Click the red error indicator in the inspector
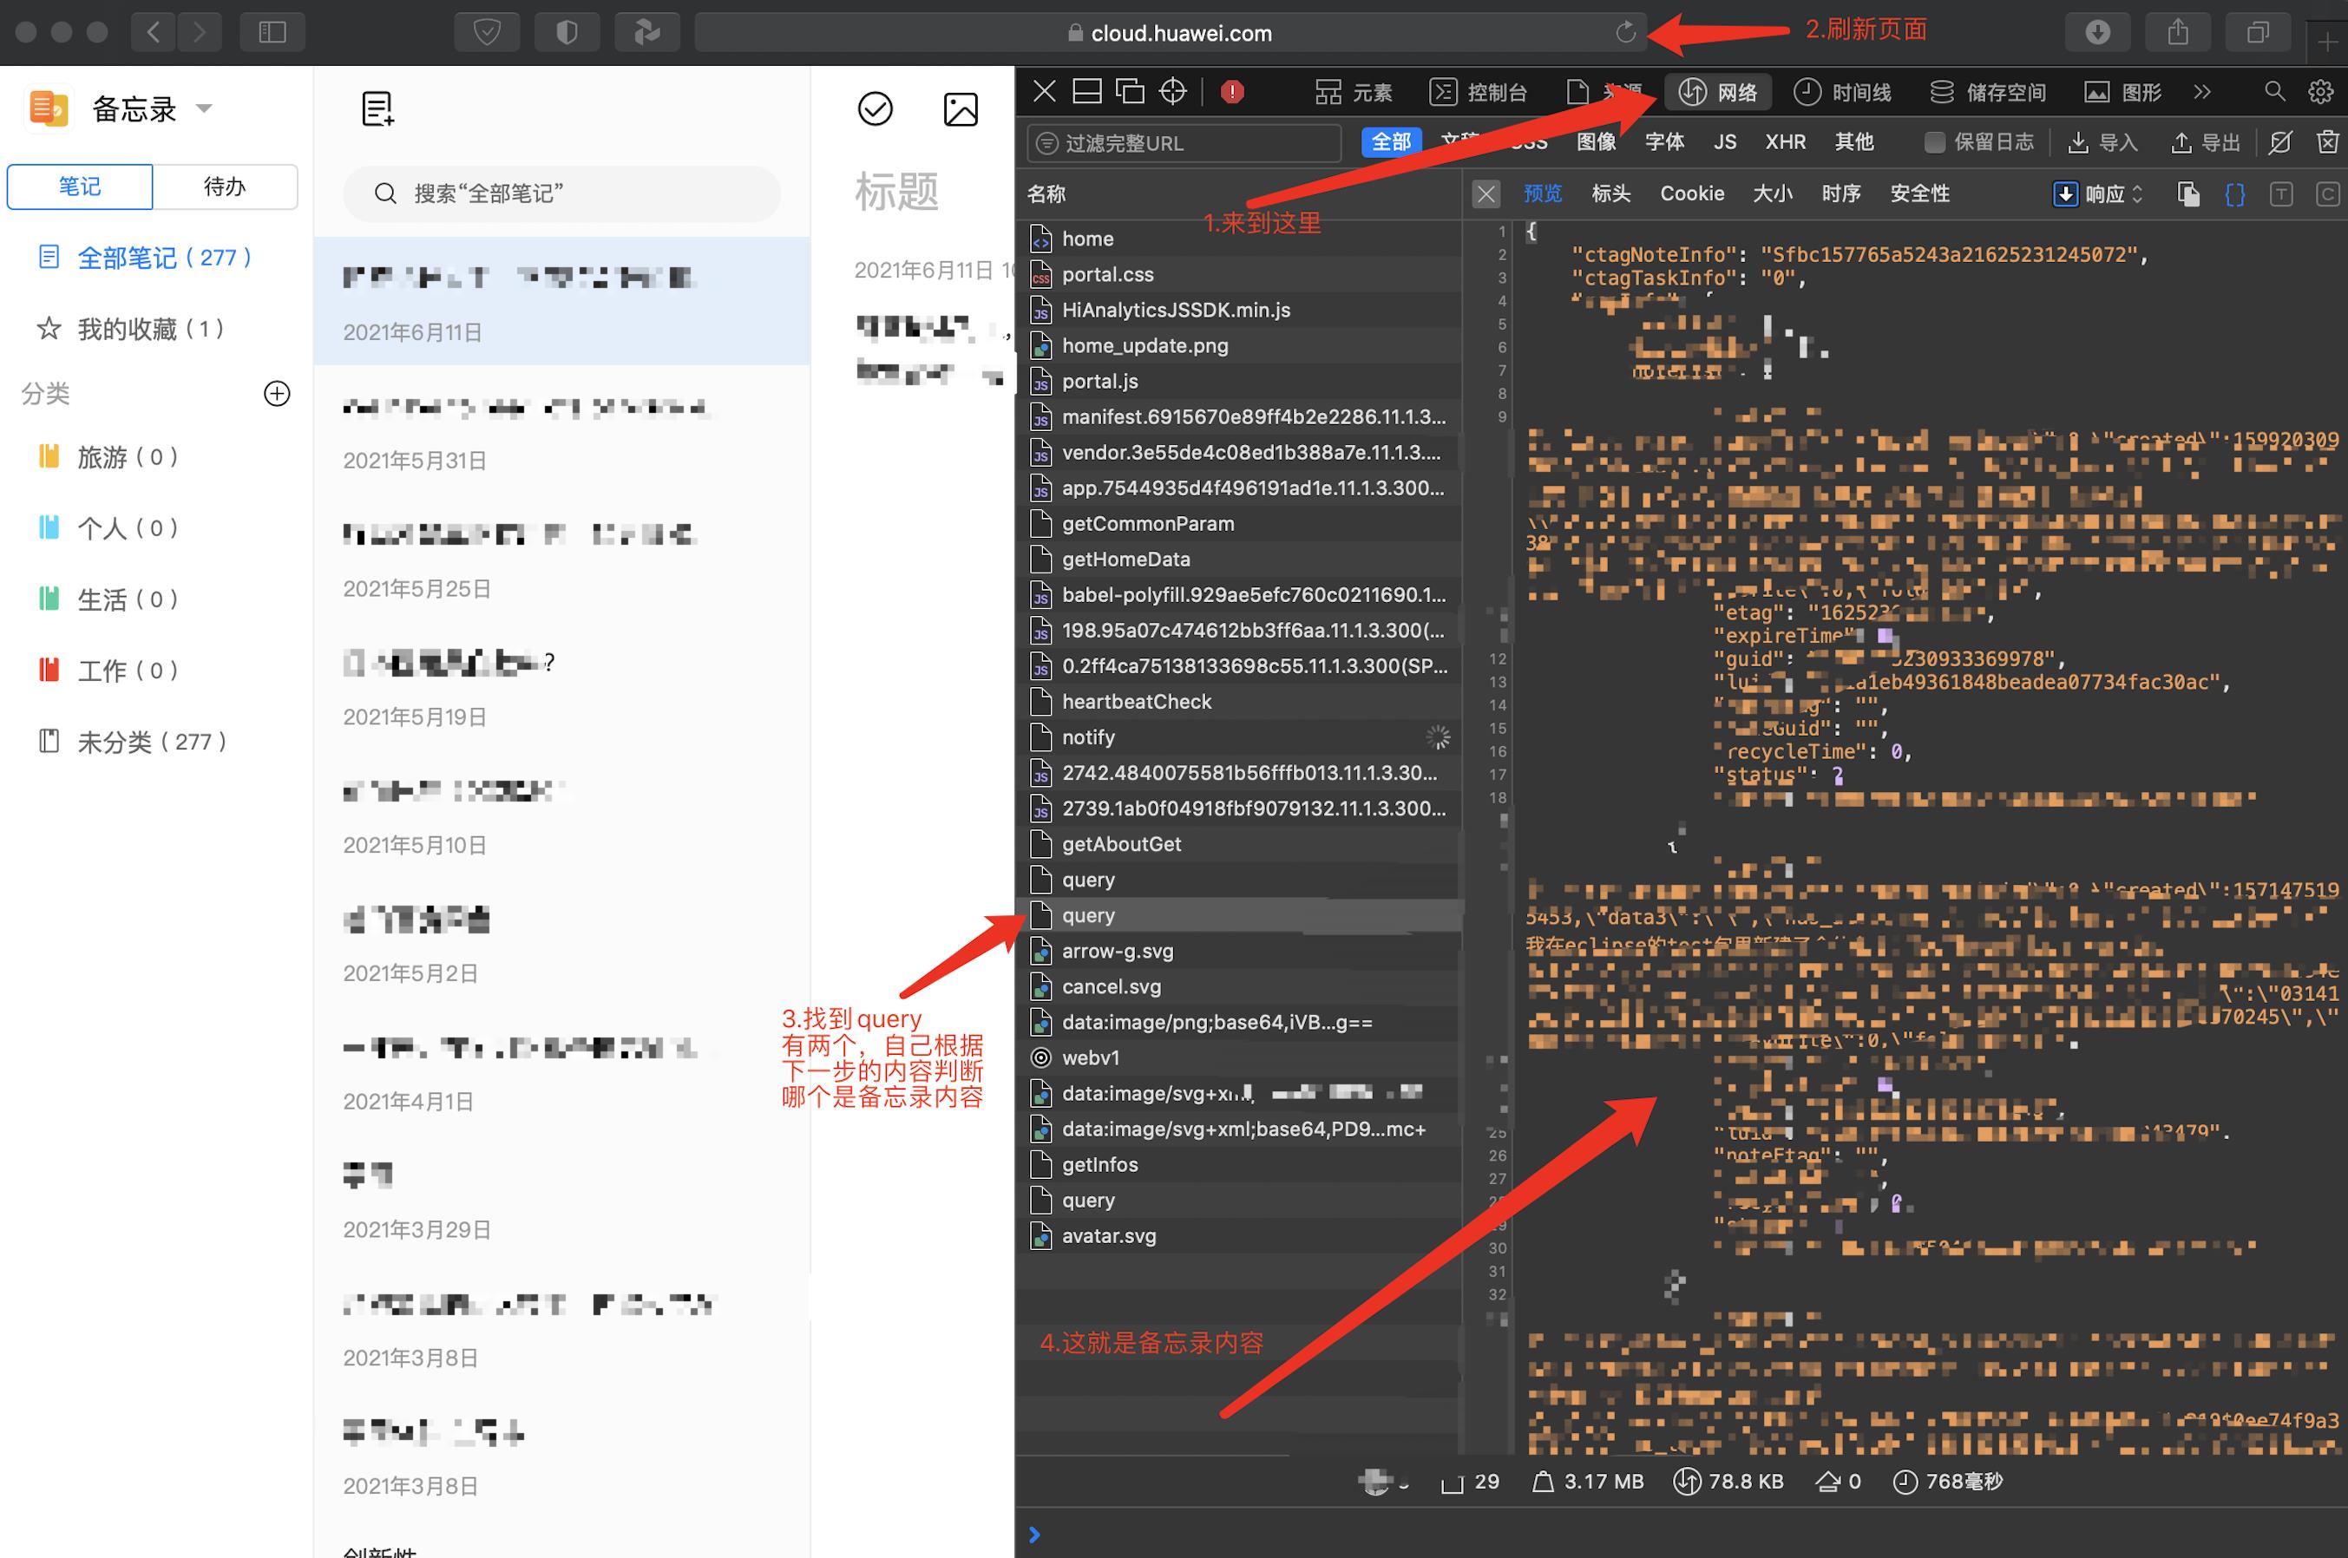Screen dimensions: 2348x1558 click(x=1232, y=91)
